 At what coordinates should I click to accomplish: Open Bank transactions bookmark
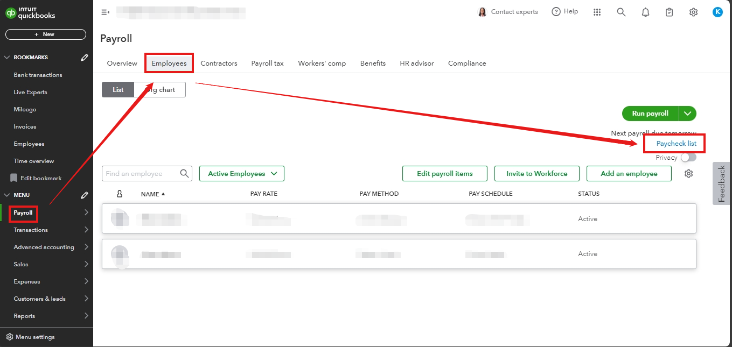coord(38,75)
